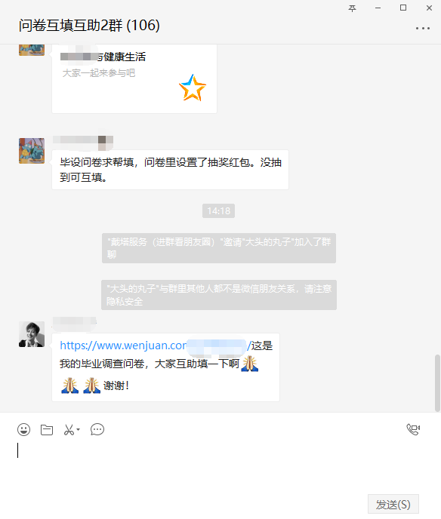441x519 pixels.
Task: Pin the chat window on top
Action: coord(352,8)
